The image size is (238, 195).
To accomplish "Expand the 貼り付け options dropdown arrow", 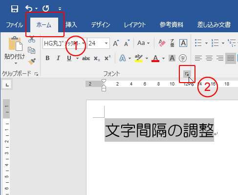I will pos(16,63).
